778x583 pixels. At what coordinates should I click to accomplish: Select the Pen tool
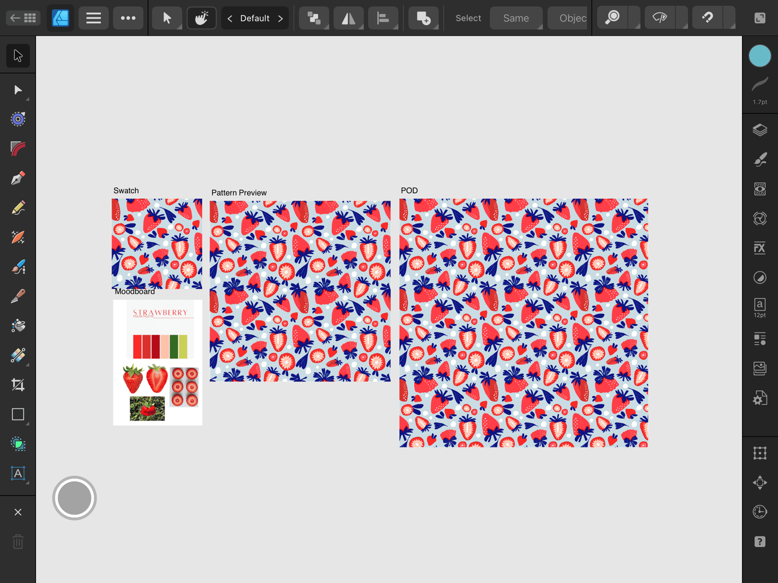click(x=18, y=178)
